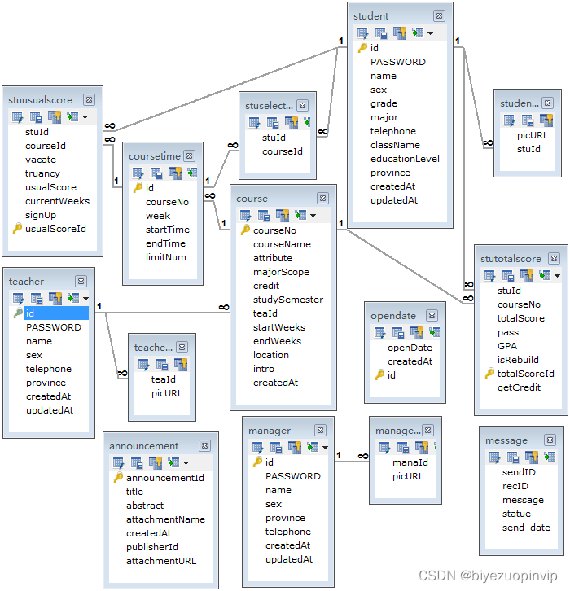Click Manage Indexes icon in stuusualscore table
Viewport: 570px width, 591px height.
pos(36,117)
